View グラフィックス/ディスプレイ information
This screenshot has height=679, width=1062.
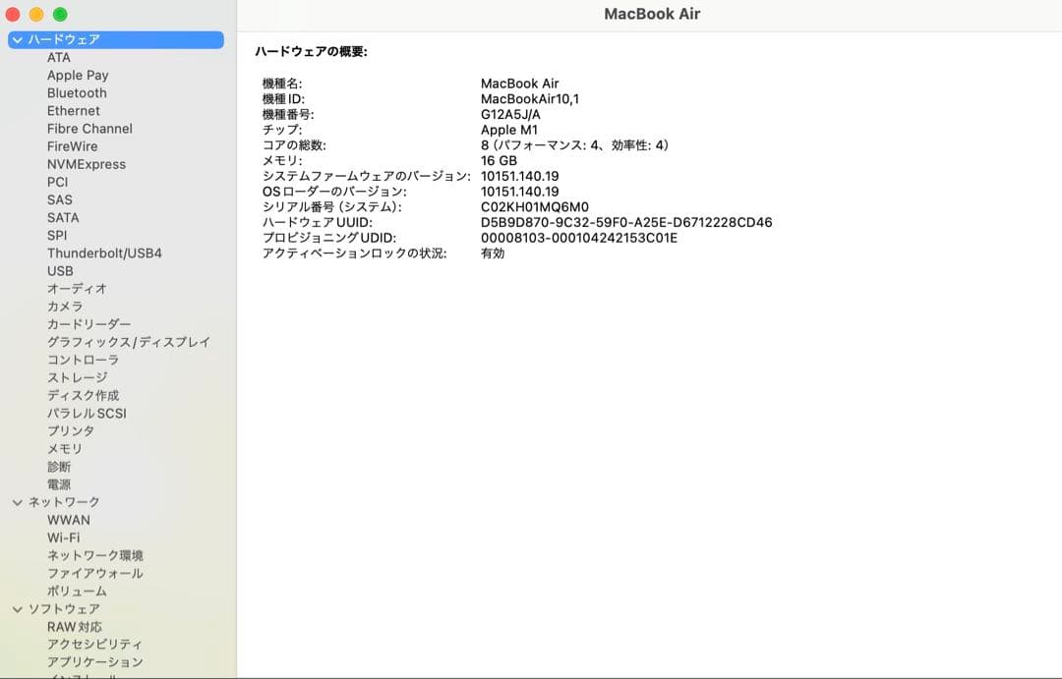coord(128,341)
